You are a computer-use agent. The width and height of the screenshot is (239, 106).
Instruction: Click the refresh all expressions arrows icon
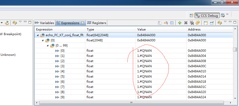tap(198, 23)
